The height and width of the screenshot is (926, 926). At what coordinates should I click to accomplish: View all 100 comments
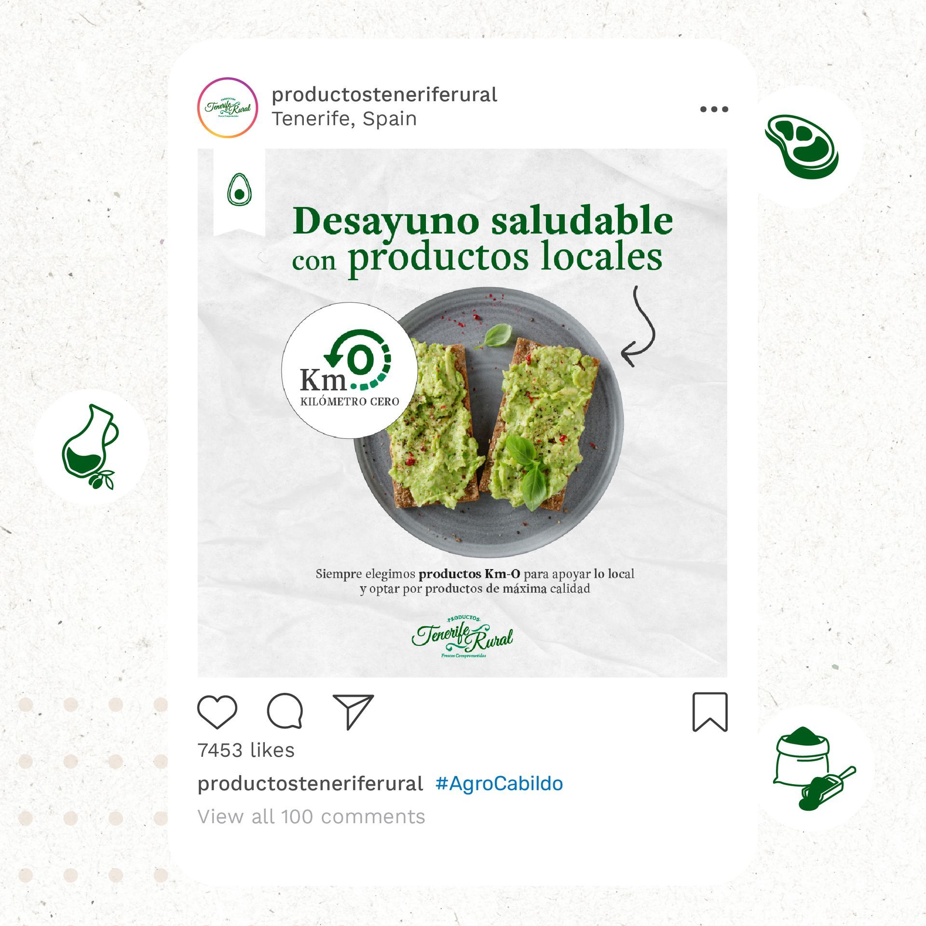click(x=312, y=817)
